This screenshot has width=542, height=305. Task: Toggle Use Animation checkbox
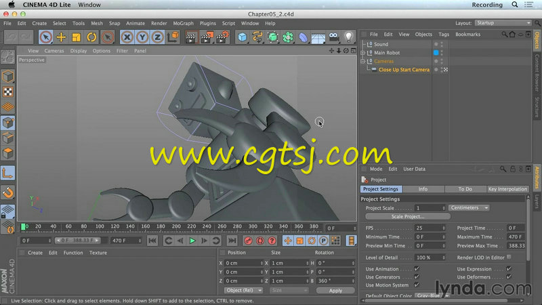(417, 268)
